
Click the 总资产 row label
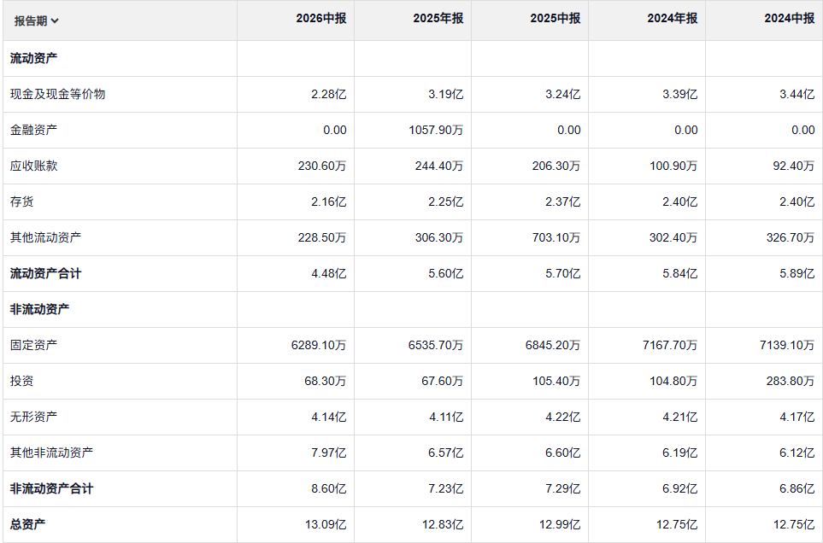28,524
